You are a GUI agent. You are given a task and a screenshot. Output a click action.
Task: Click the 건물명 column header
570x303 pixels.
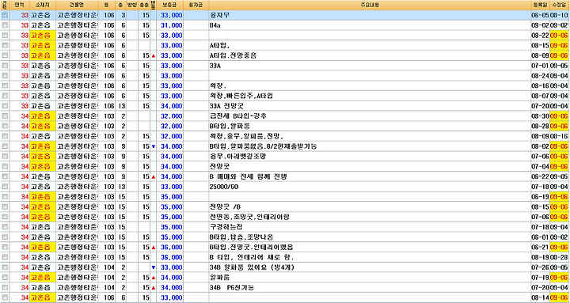(78, 5)
